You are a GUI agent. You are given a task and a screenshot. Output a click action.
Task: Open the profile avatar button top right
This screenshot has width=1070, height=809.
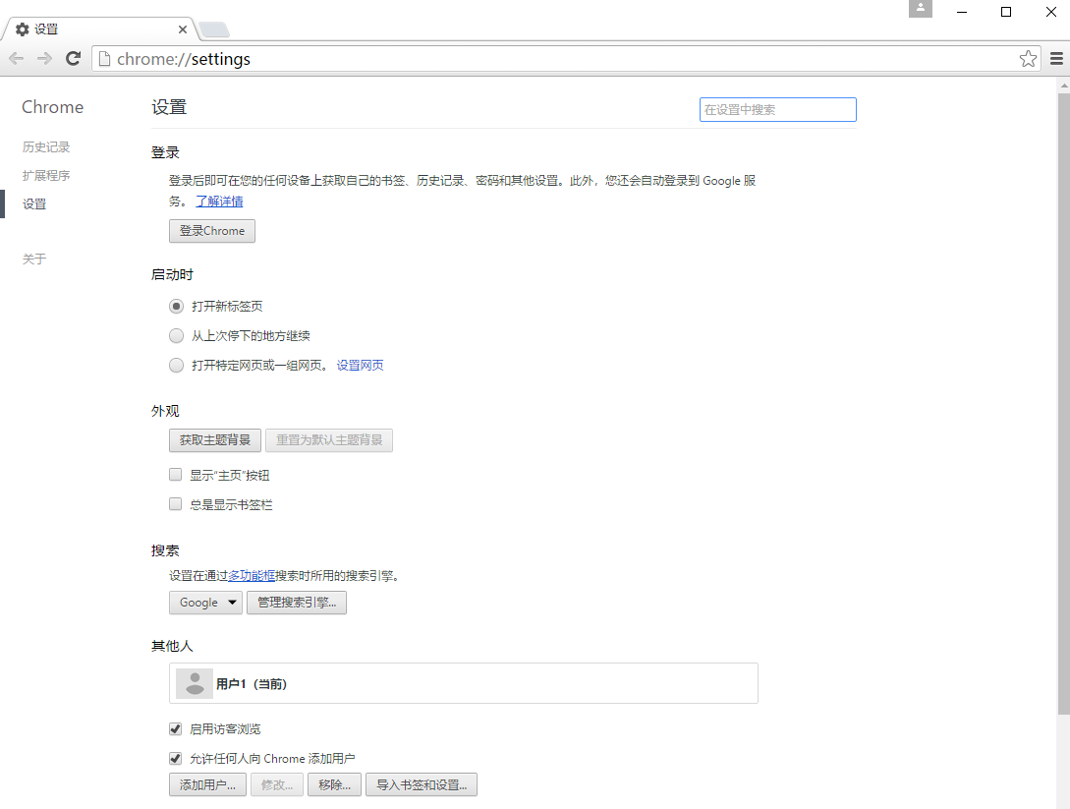tap(920, 10)
